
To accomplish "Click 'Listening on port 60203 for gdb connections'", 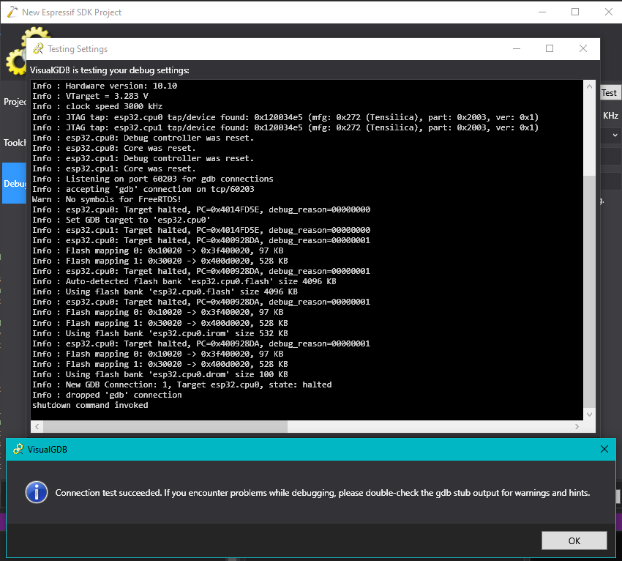I will pos(153,179).
